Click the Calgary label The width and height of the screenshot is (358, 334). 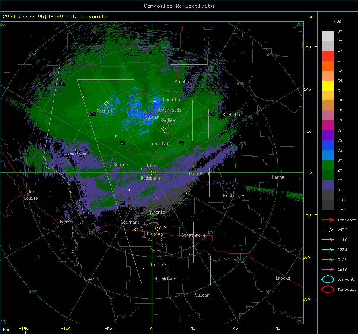click(155, 234)
